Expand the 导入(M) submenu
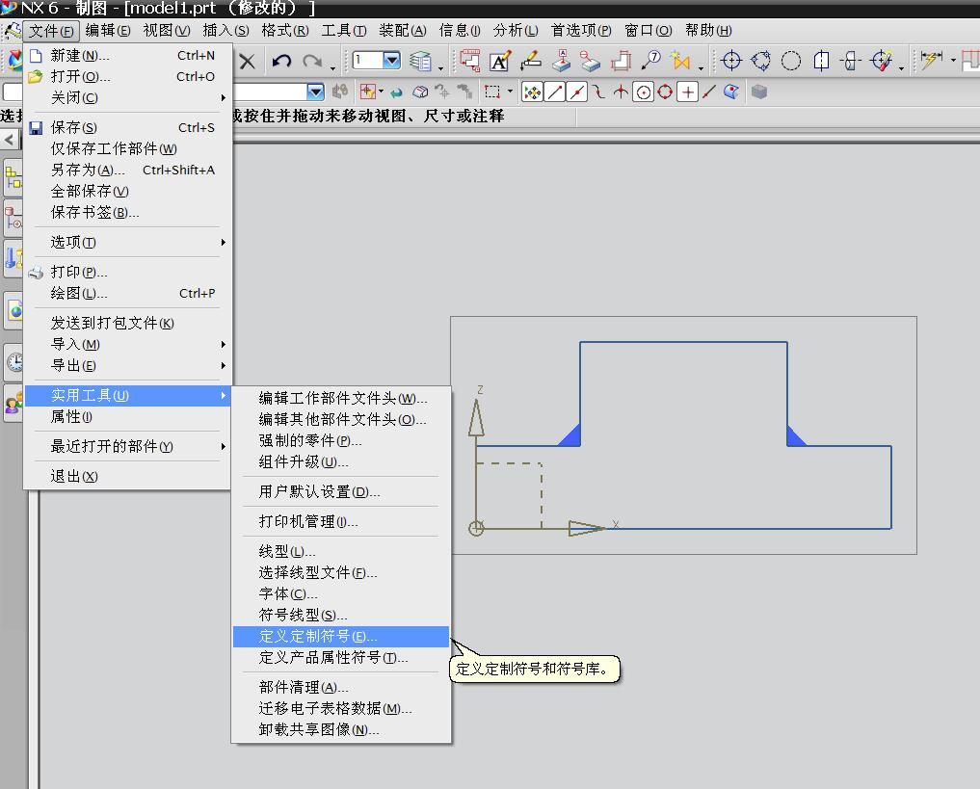The height and width of the screenshot is (789, 980). point(127,344)
